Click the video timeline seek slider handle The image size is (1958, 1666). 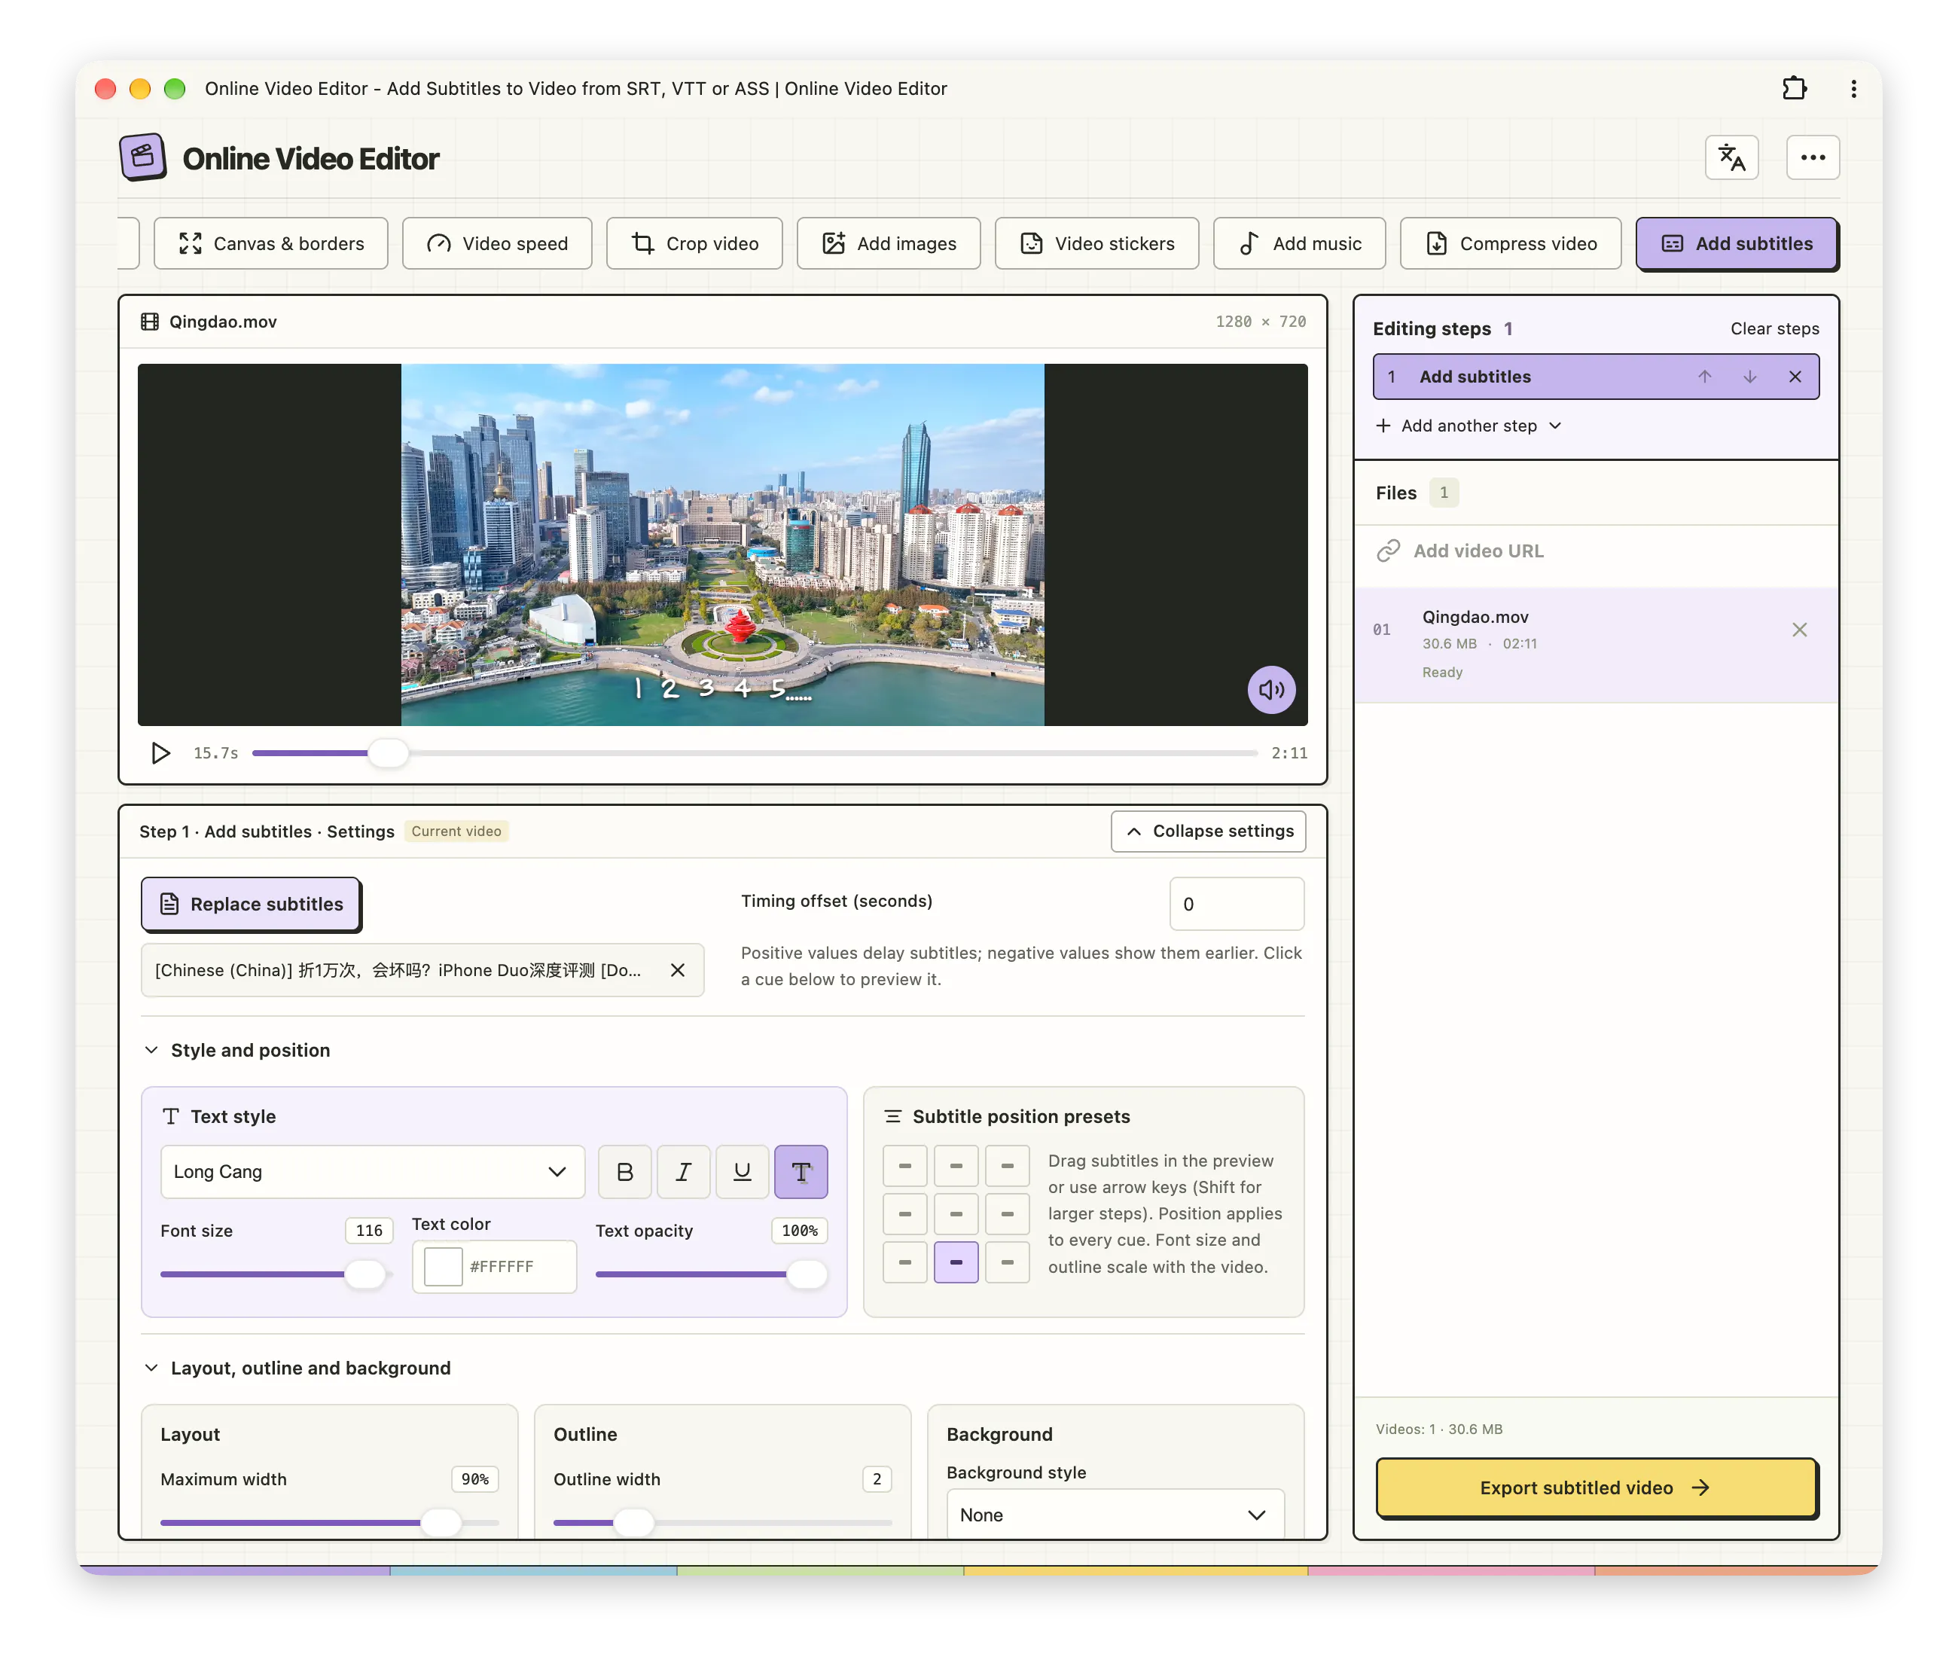(x=387, y=752)
